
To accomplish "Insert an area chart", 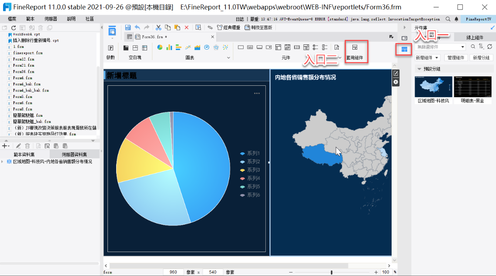I will click(x=198, y=47).
